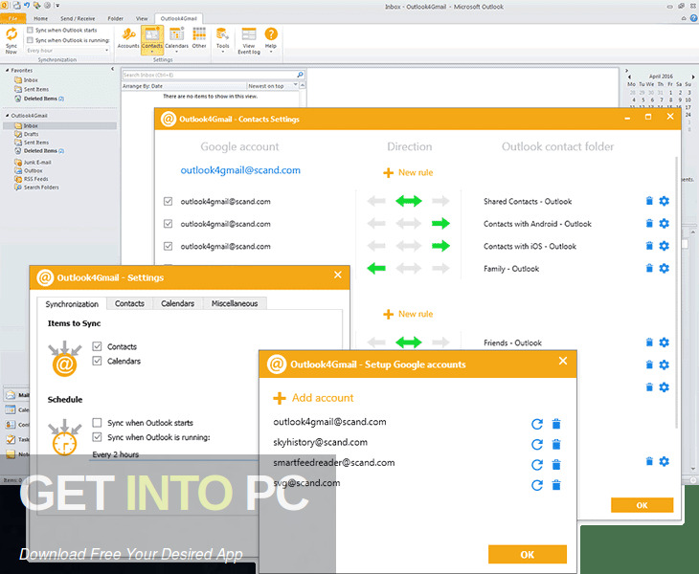This screenshot has width=699, height=574.
Task: Set two-way sync for Friends - Outlook
Action: tap(409, 342)
